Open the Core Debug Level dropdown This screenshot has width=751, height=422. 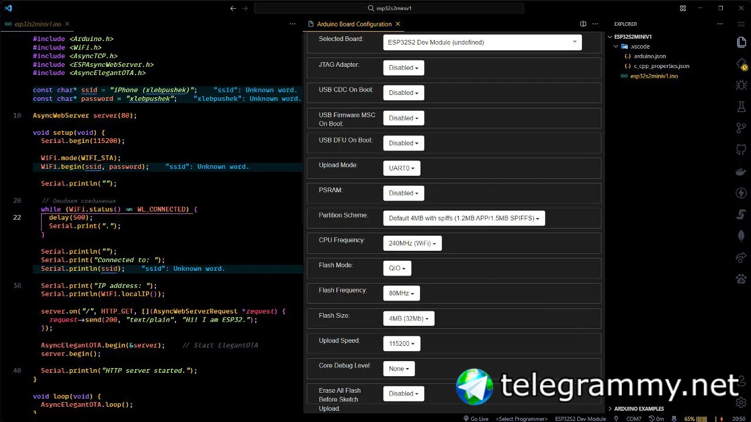(x=399, y=369)
